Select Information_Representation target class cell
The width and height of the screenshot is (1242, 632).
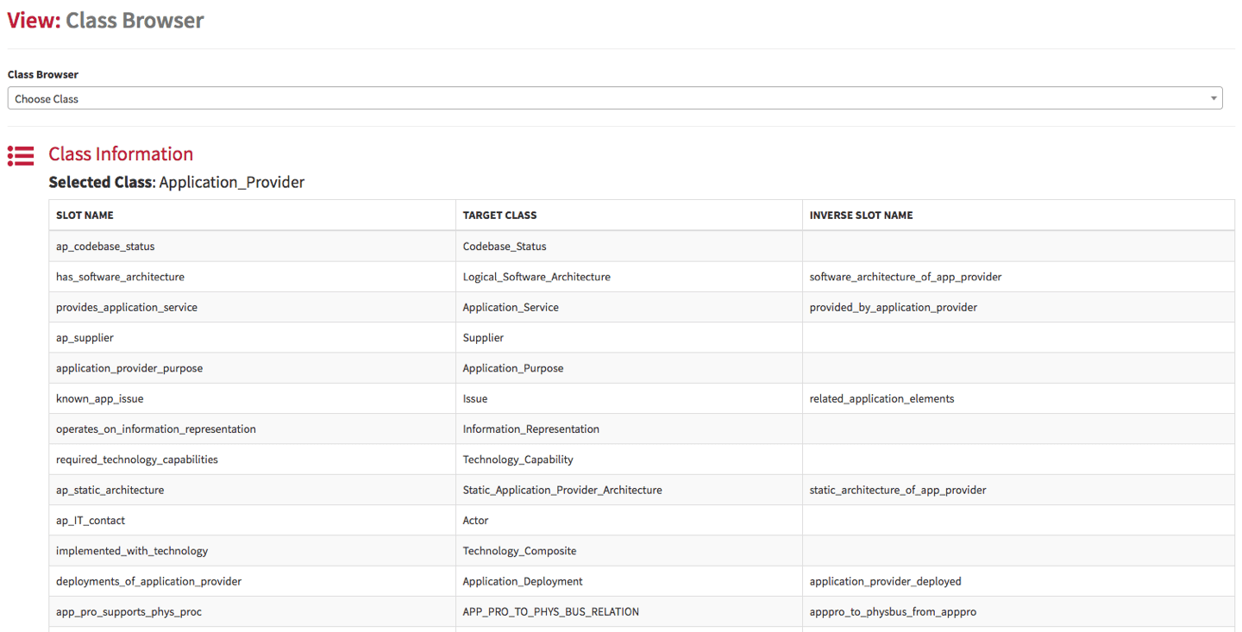coord(629,429)
